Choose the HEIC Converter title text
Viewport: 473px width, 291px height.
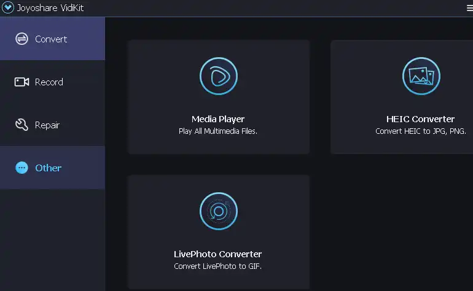pos(421,119)
